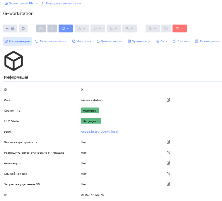Viewport: 222px width, 201px height.
Task: Open the blue monitor console dropdown
Action: coord(66,29)
